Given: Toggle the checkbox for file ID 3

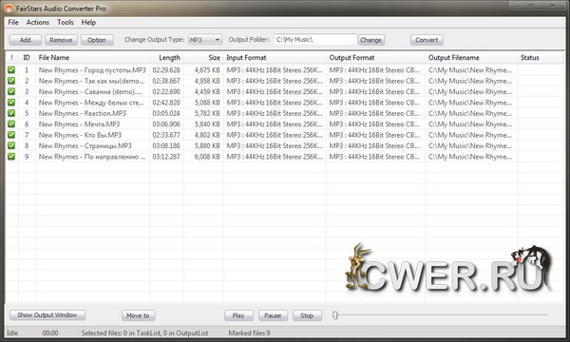Looking at the screenshot, I should tap(11, 91).
